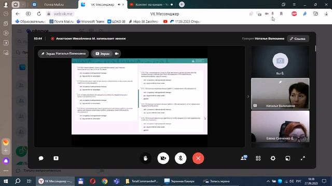Open Запись экрана taskbar item
Screen dimensions: 332x186
click(217, 181)
